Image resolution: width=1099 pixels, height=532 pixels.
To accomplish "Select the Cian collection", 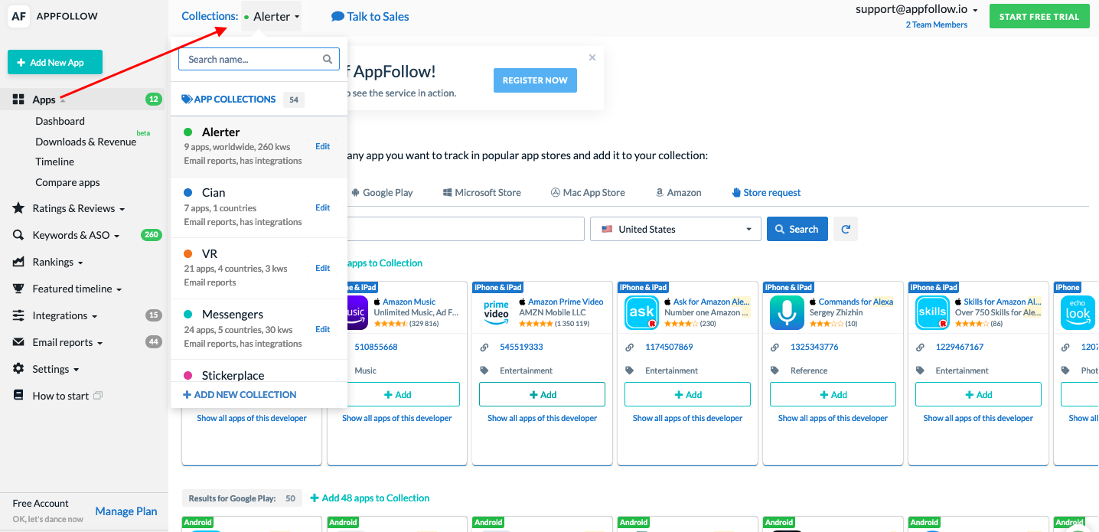I will pyautogui.click(x=259, y=207).
